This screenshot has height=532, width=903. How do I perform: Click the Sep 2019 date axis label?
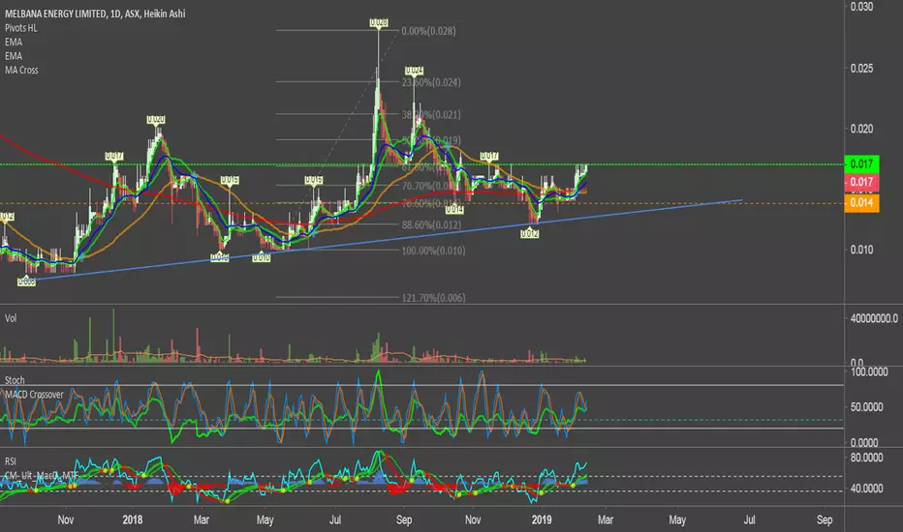click(825, 519)
